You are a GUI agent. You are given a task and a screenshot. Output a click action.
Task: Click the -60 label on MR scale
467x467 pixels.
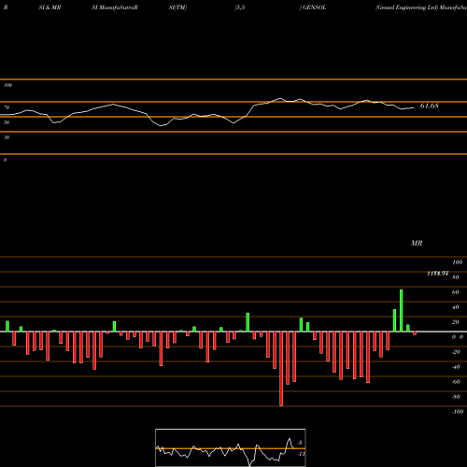(x=456, y=382)
